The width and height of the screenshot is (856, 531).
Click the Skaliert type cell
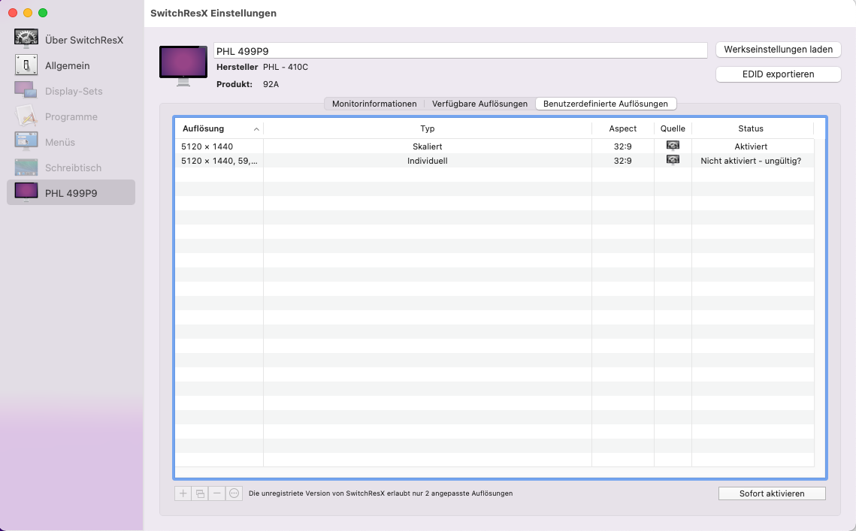click(428, 146)
